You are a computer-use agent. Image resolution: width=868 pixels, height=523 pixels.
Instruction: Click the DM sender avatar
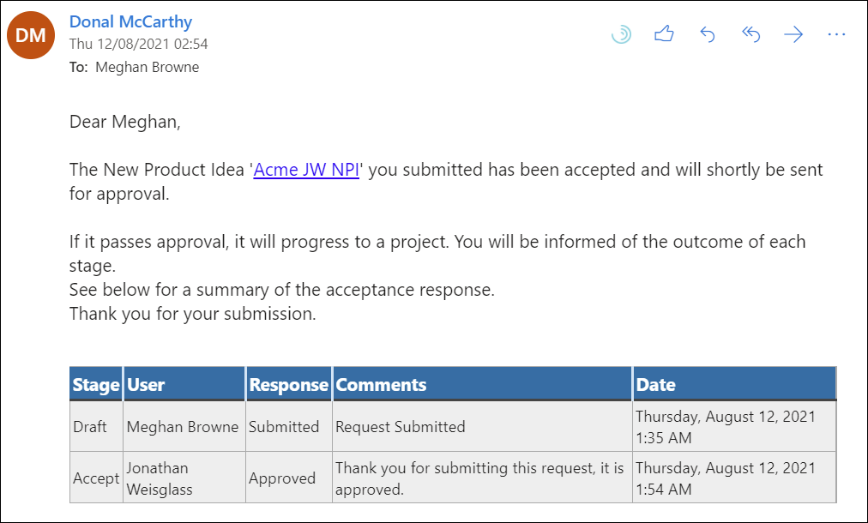pyautogui.click(x=30, y=35)
